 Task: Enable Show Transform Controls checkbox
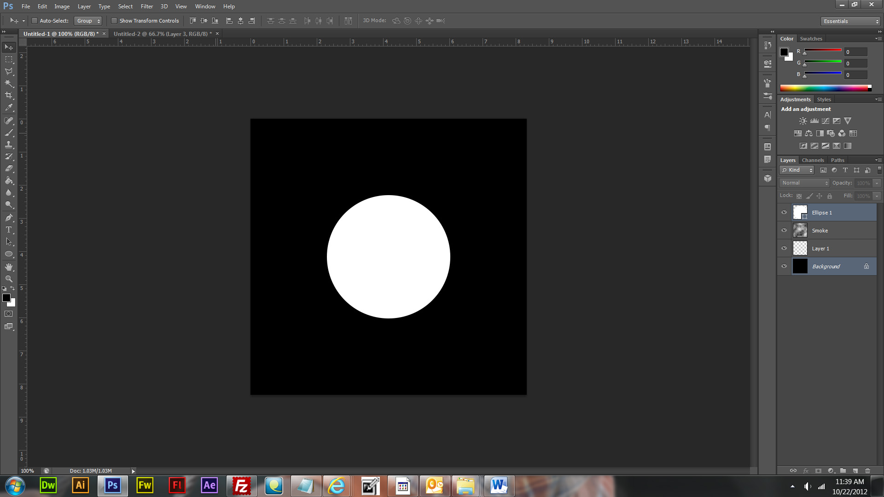pos(114,21)
